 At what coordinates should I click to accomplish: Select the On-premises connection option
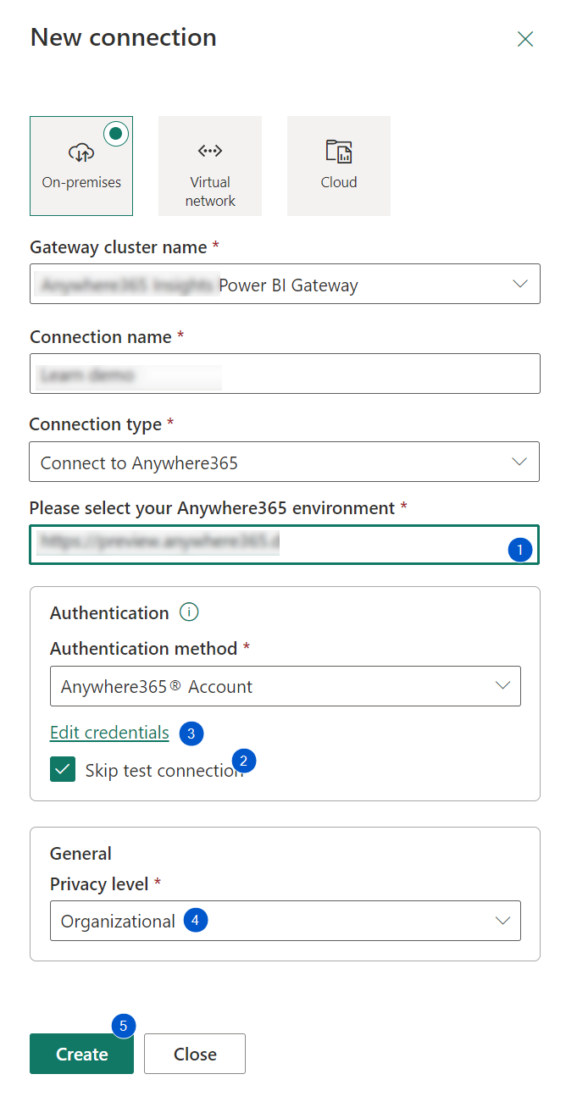[x=81, y=166]
